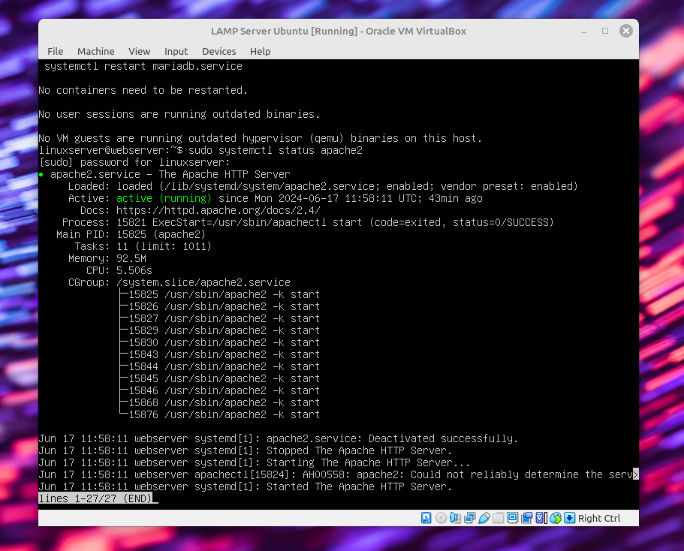Open the USB devices status icon
684x551 pixels.
[484, 518]
